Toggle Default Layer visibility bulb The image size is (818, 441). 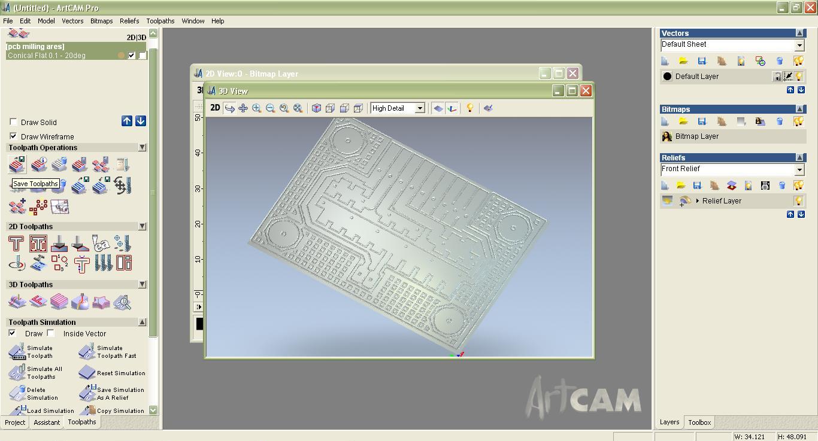[x=799, y=77]
